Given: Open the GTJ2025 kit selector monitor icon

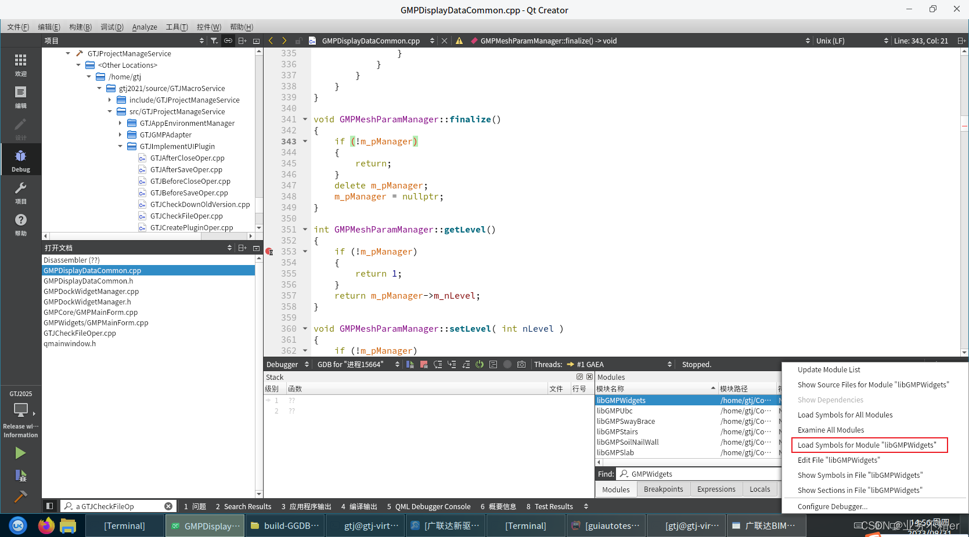Looking at the screenshot, I should 21,410.
